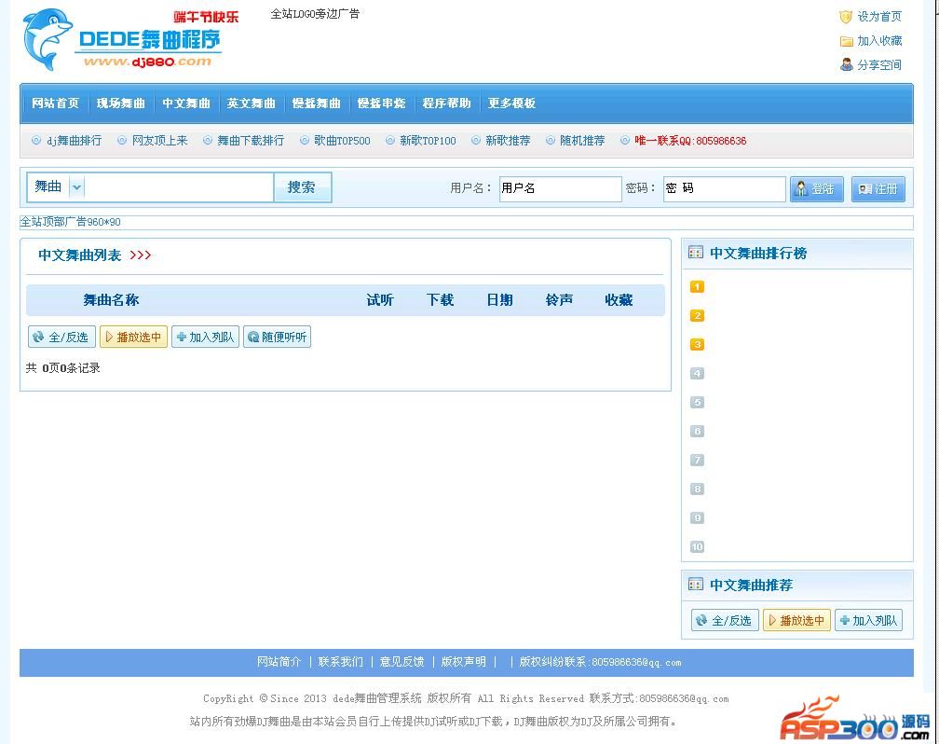Viewport: 939px width, 744px height.
Task: Click the bullet icon before 新歌推荐
Action: pyautogui.click(x=476, y=140)
